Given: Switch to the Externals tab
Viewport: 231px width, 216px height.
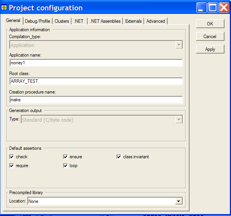Looking at the screenshot, I should (x=133, y=21).
